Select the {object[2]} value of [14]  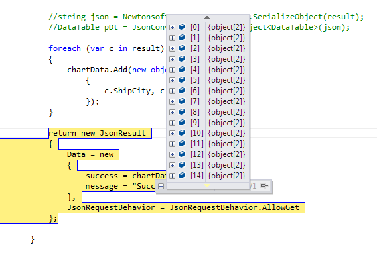[226, 176]
